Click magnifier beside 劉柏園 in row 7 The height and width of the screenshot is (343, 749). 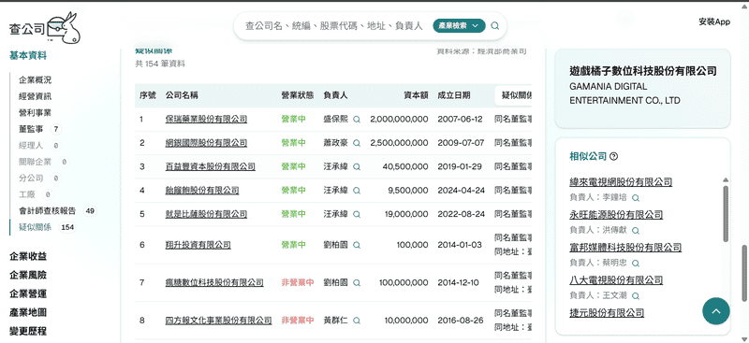[357, 283]
